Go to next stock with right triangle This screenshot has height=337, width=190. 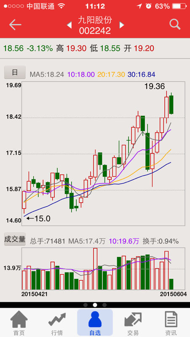pos(122,25)
